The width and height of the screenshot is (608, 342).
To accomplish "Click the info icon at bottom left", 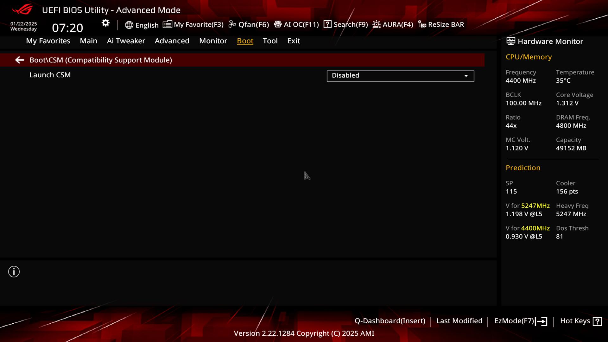I will 14,271.
